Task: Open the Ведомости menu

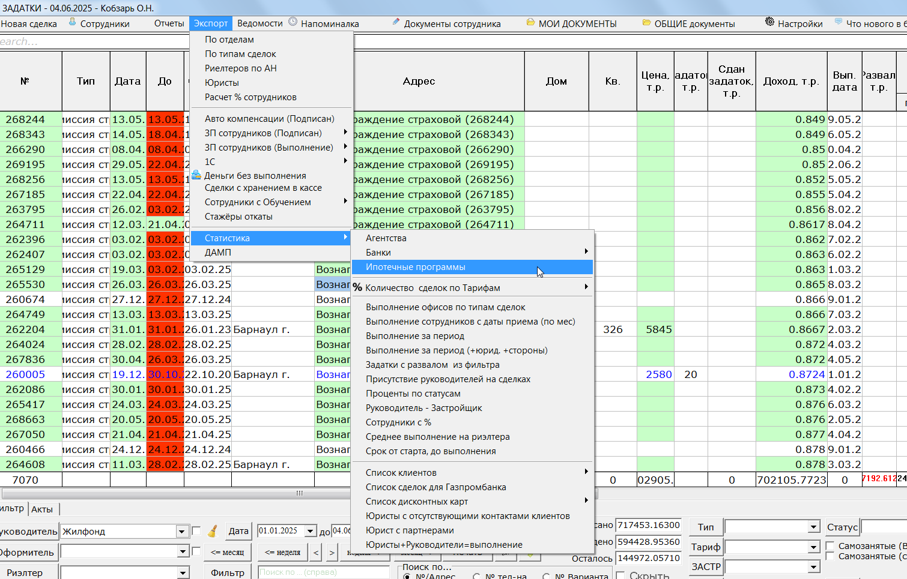Action: coord(259,23)
